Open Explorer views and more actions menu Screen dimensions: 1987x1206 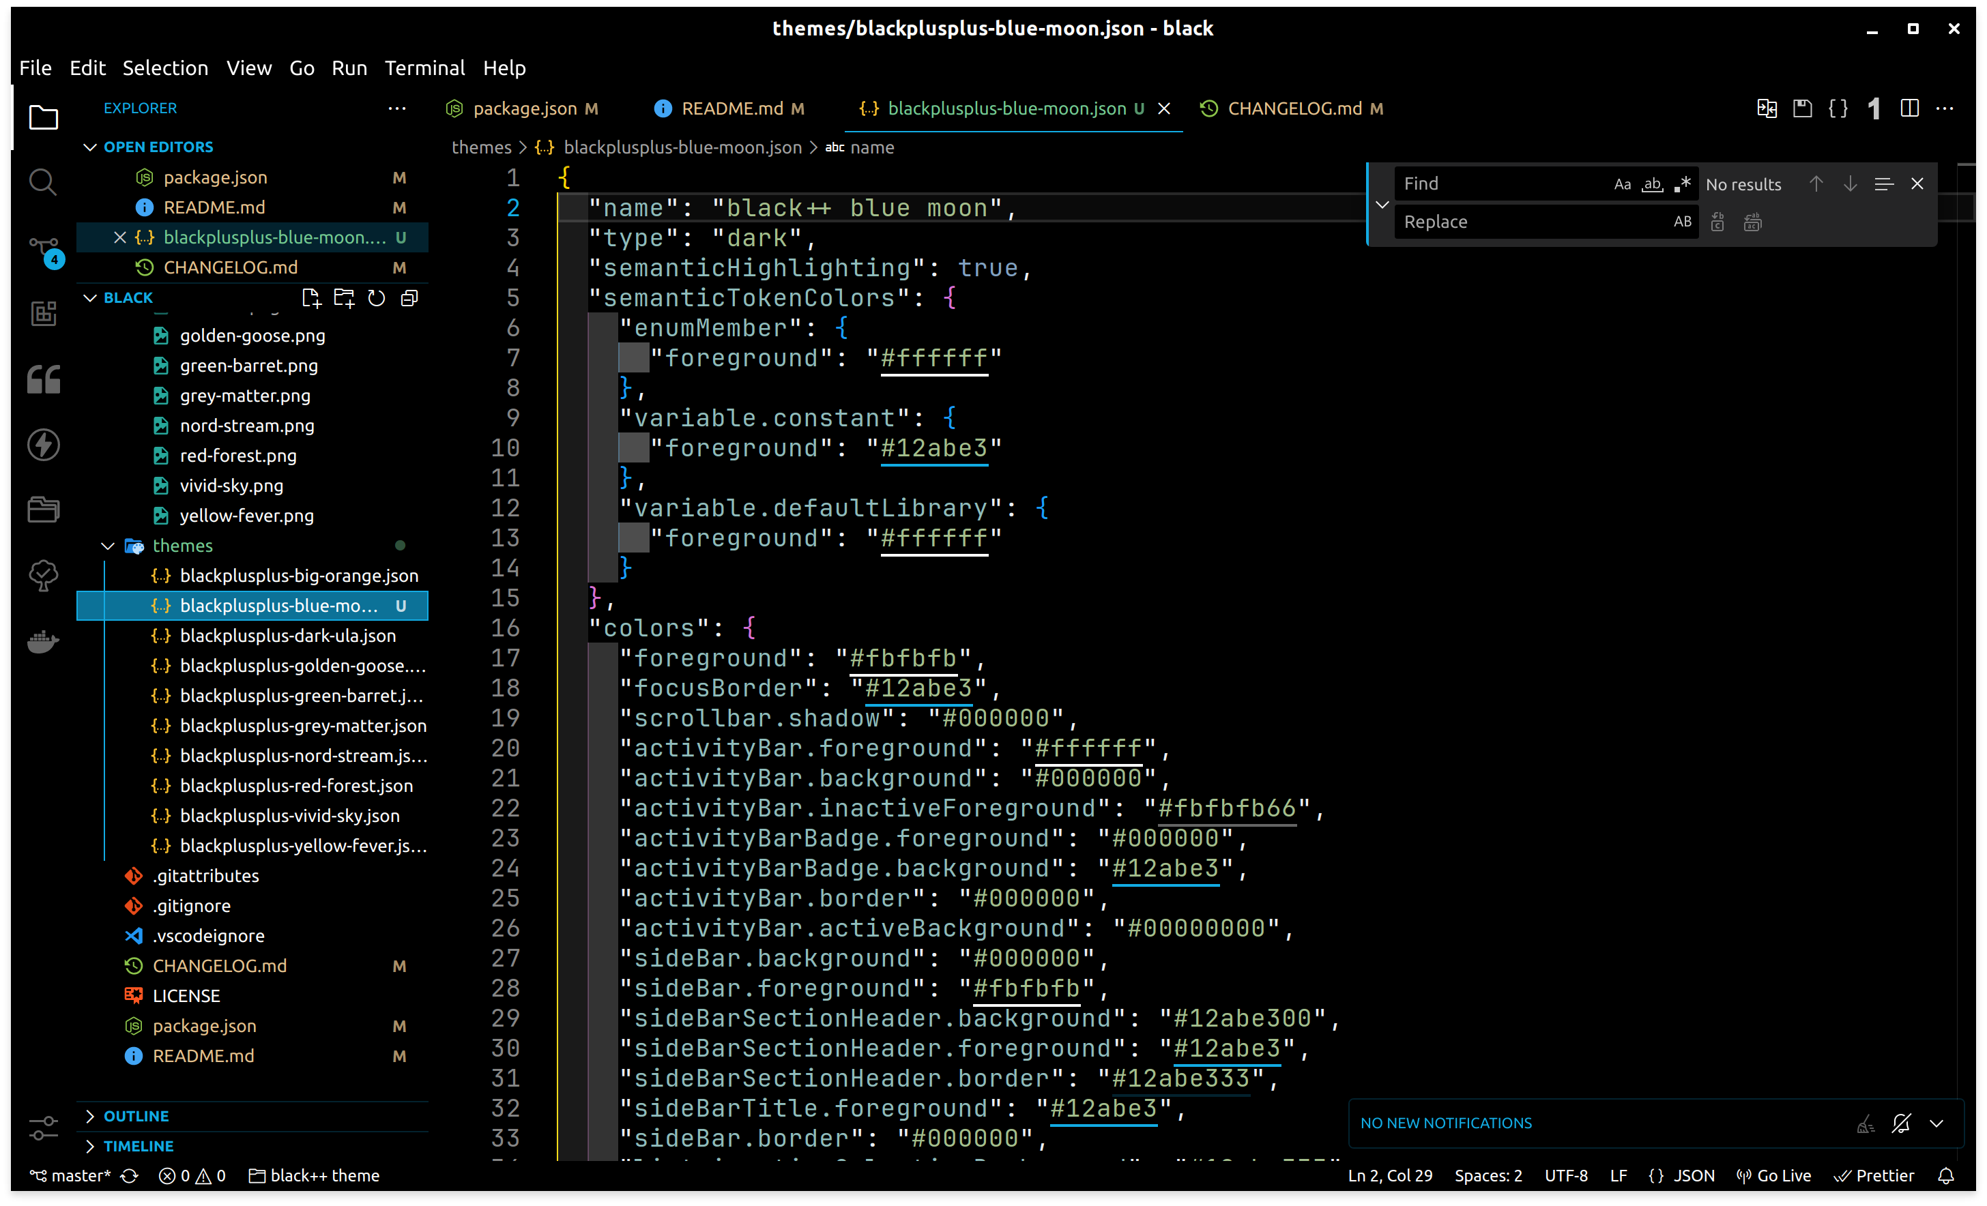396,108
